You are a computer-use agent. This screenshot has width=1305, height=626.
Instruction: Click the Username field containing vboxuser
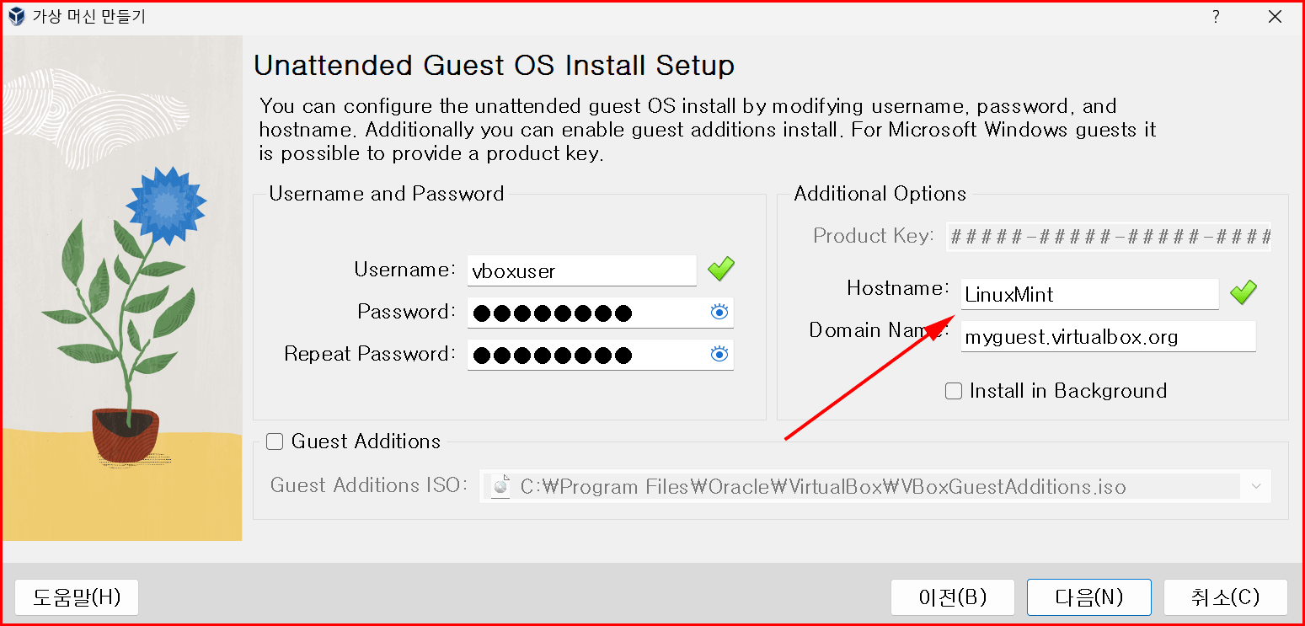pyautogui.click(x=582, y=271)
